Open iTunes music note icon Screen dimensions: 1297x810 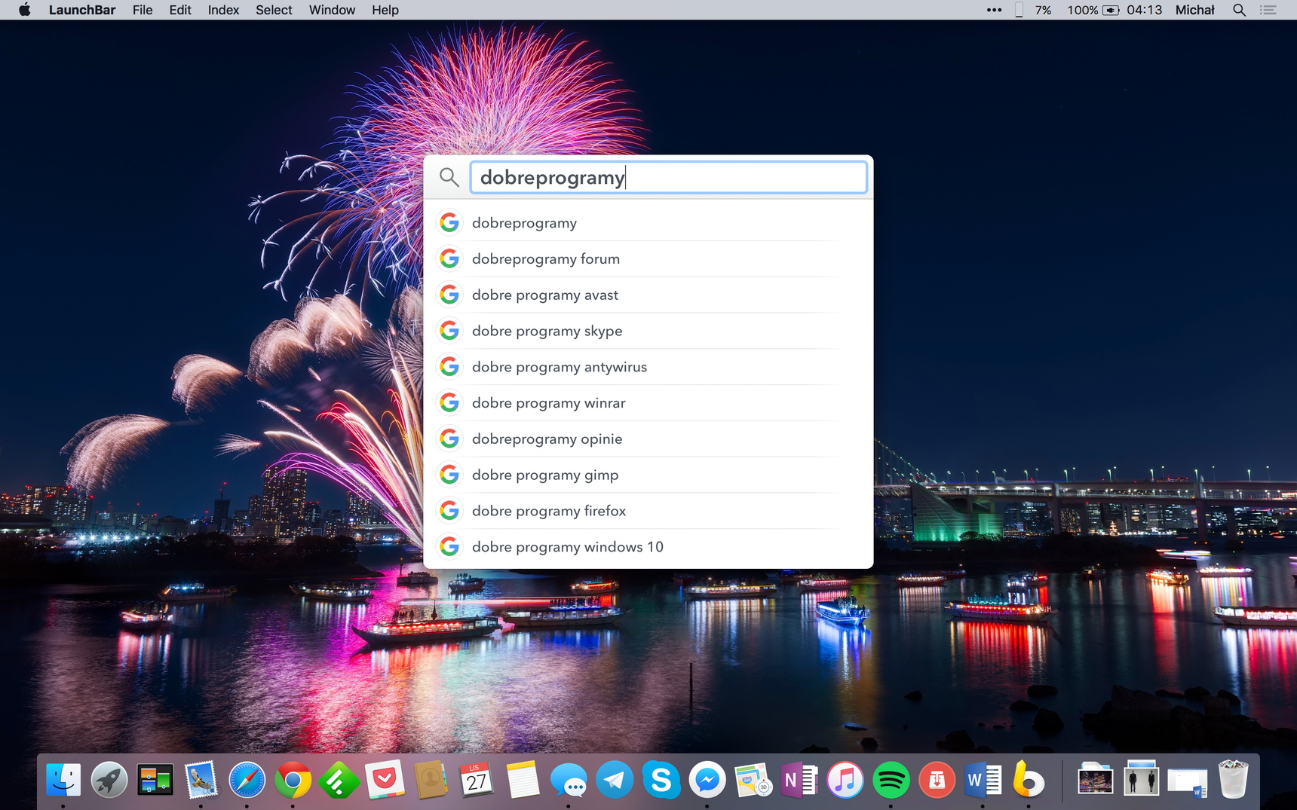845,780
